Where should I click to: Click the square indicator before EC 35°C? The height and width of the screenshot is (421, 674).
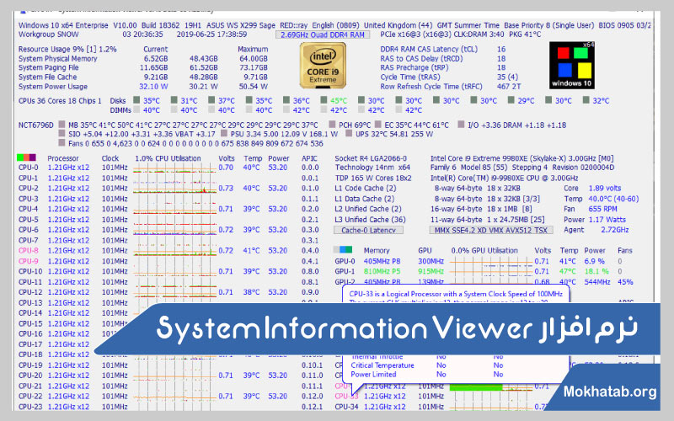click(x=377, y=125)
